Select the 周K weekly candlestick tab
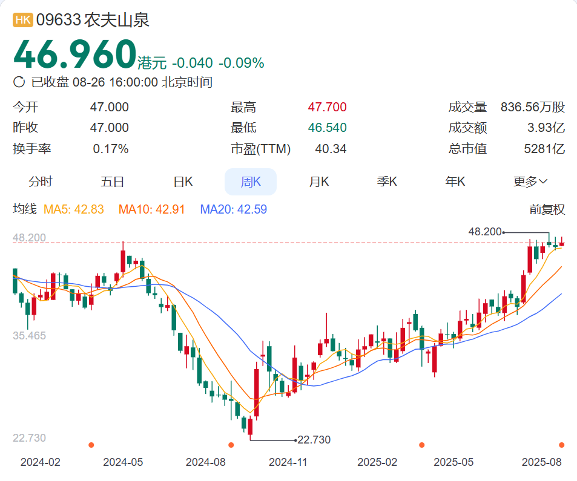 251,182
